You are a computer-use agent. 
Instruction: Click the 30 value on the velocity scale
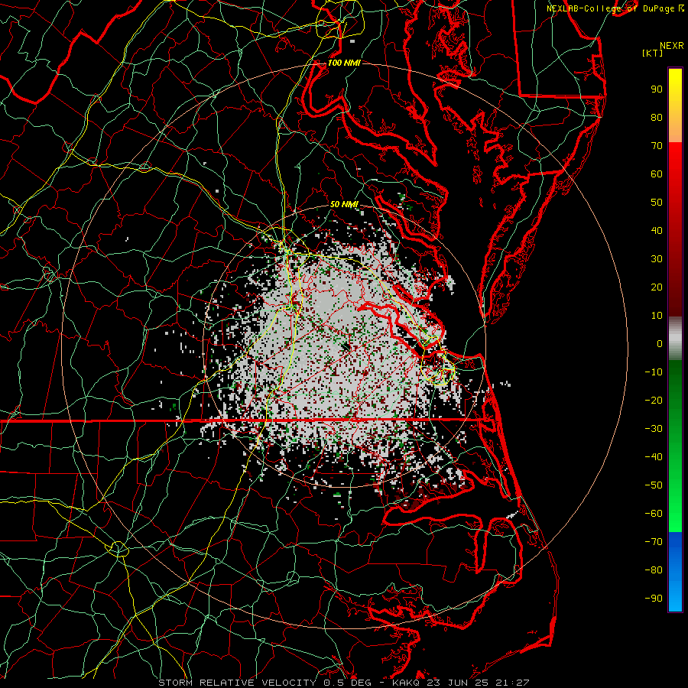tap(657, 259)
